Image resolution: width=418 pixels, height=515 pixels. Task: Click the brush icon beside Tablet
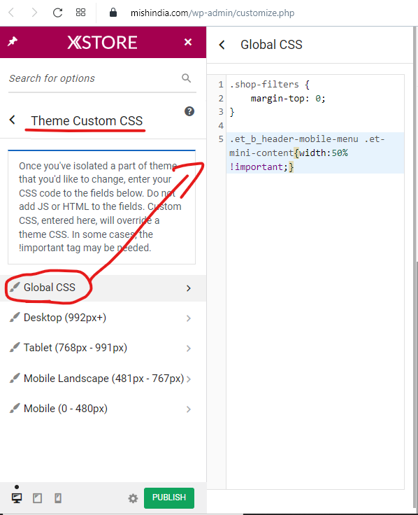pyautogui.click(x=15, y=347)
